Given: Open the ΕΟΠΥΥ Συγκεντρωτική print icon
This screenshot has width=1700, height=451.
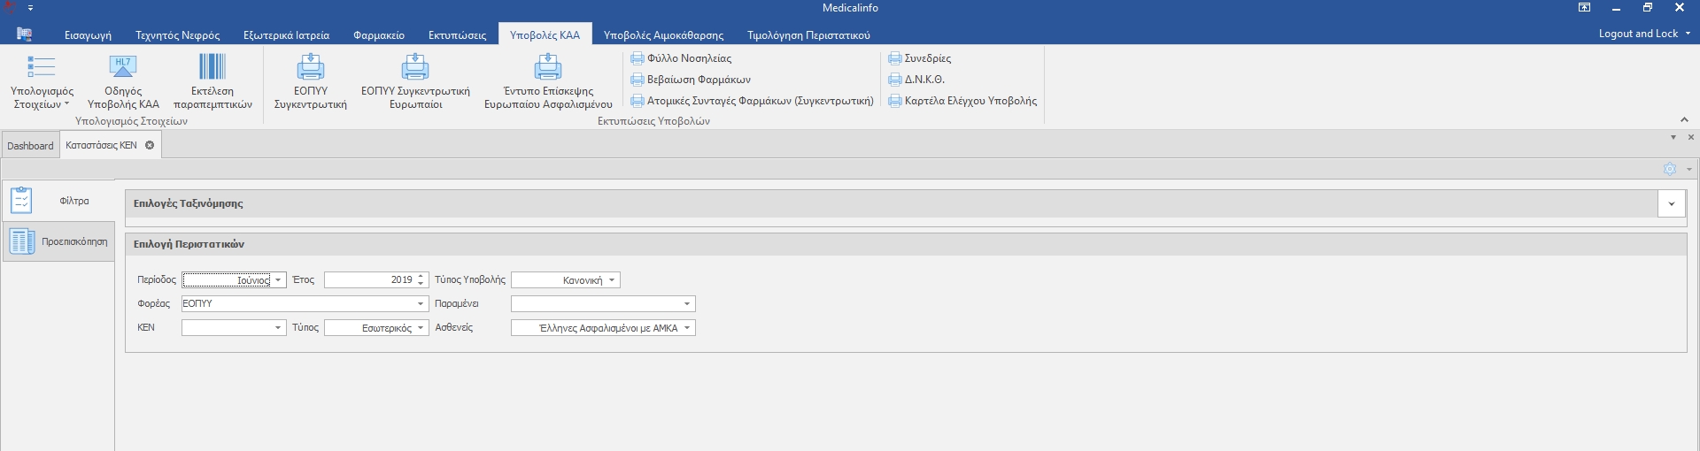Looking at the screenshot, I should pos(310,67).
